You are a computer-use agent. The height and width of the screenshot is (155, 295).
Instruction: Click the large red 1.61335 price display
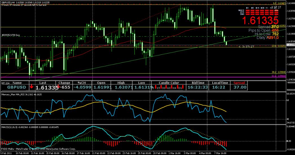tap(260, 21)
